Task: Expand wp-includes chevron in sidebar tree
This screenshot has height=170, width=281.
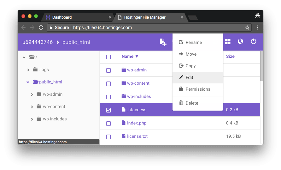Action: pyautogui.click(x=32, y=119)
